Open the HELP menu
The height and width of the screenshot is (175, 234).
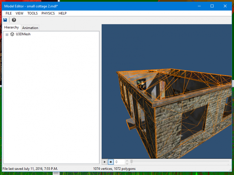click(x=63, y=13)
